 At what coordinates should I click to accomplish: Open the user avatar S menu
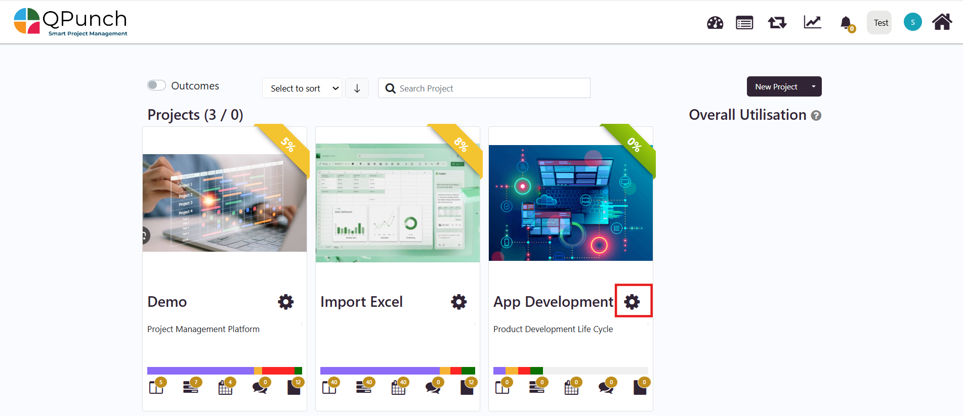912,22
